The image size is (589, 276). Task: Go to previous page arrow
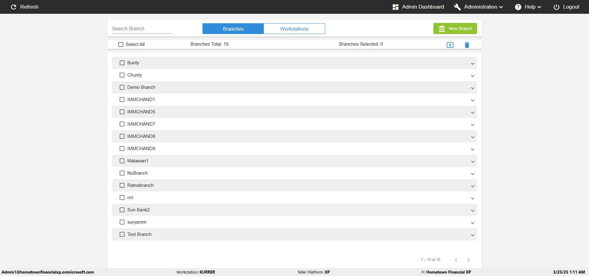tap(456, 260)
